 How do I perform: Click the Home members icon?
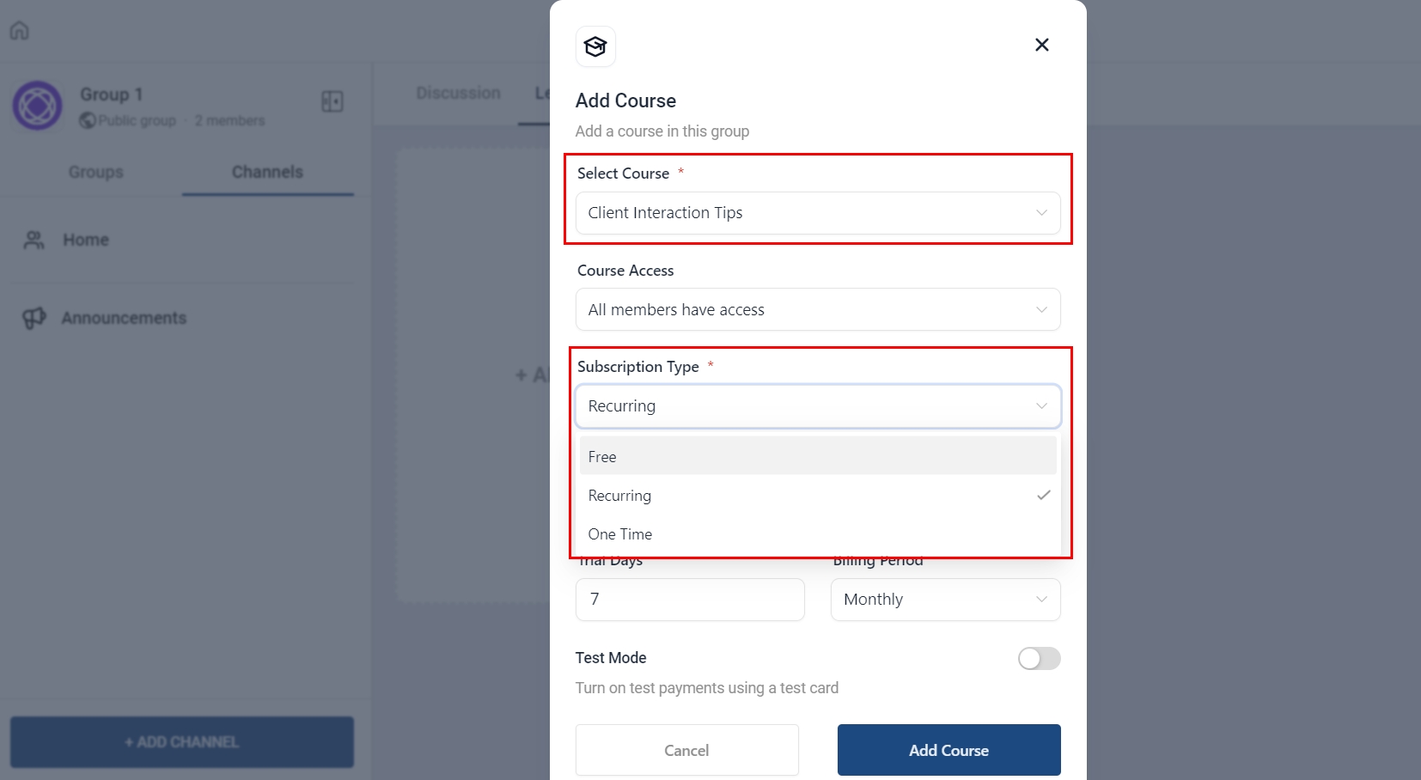coord(34,240)
